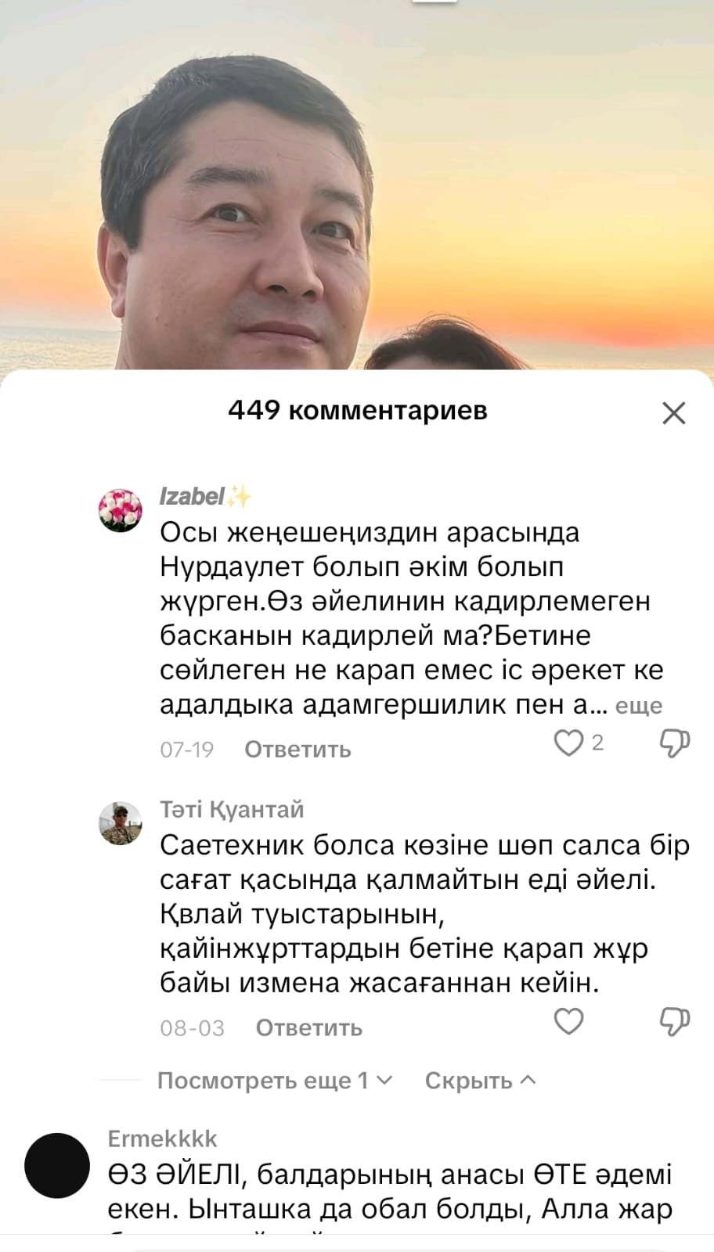Image resolution: width=714 pixels, height=1252 pixels.
Task: Reply to Izabel's comment via 'Ответить'
Action: [x=297, y=750]
